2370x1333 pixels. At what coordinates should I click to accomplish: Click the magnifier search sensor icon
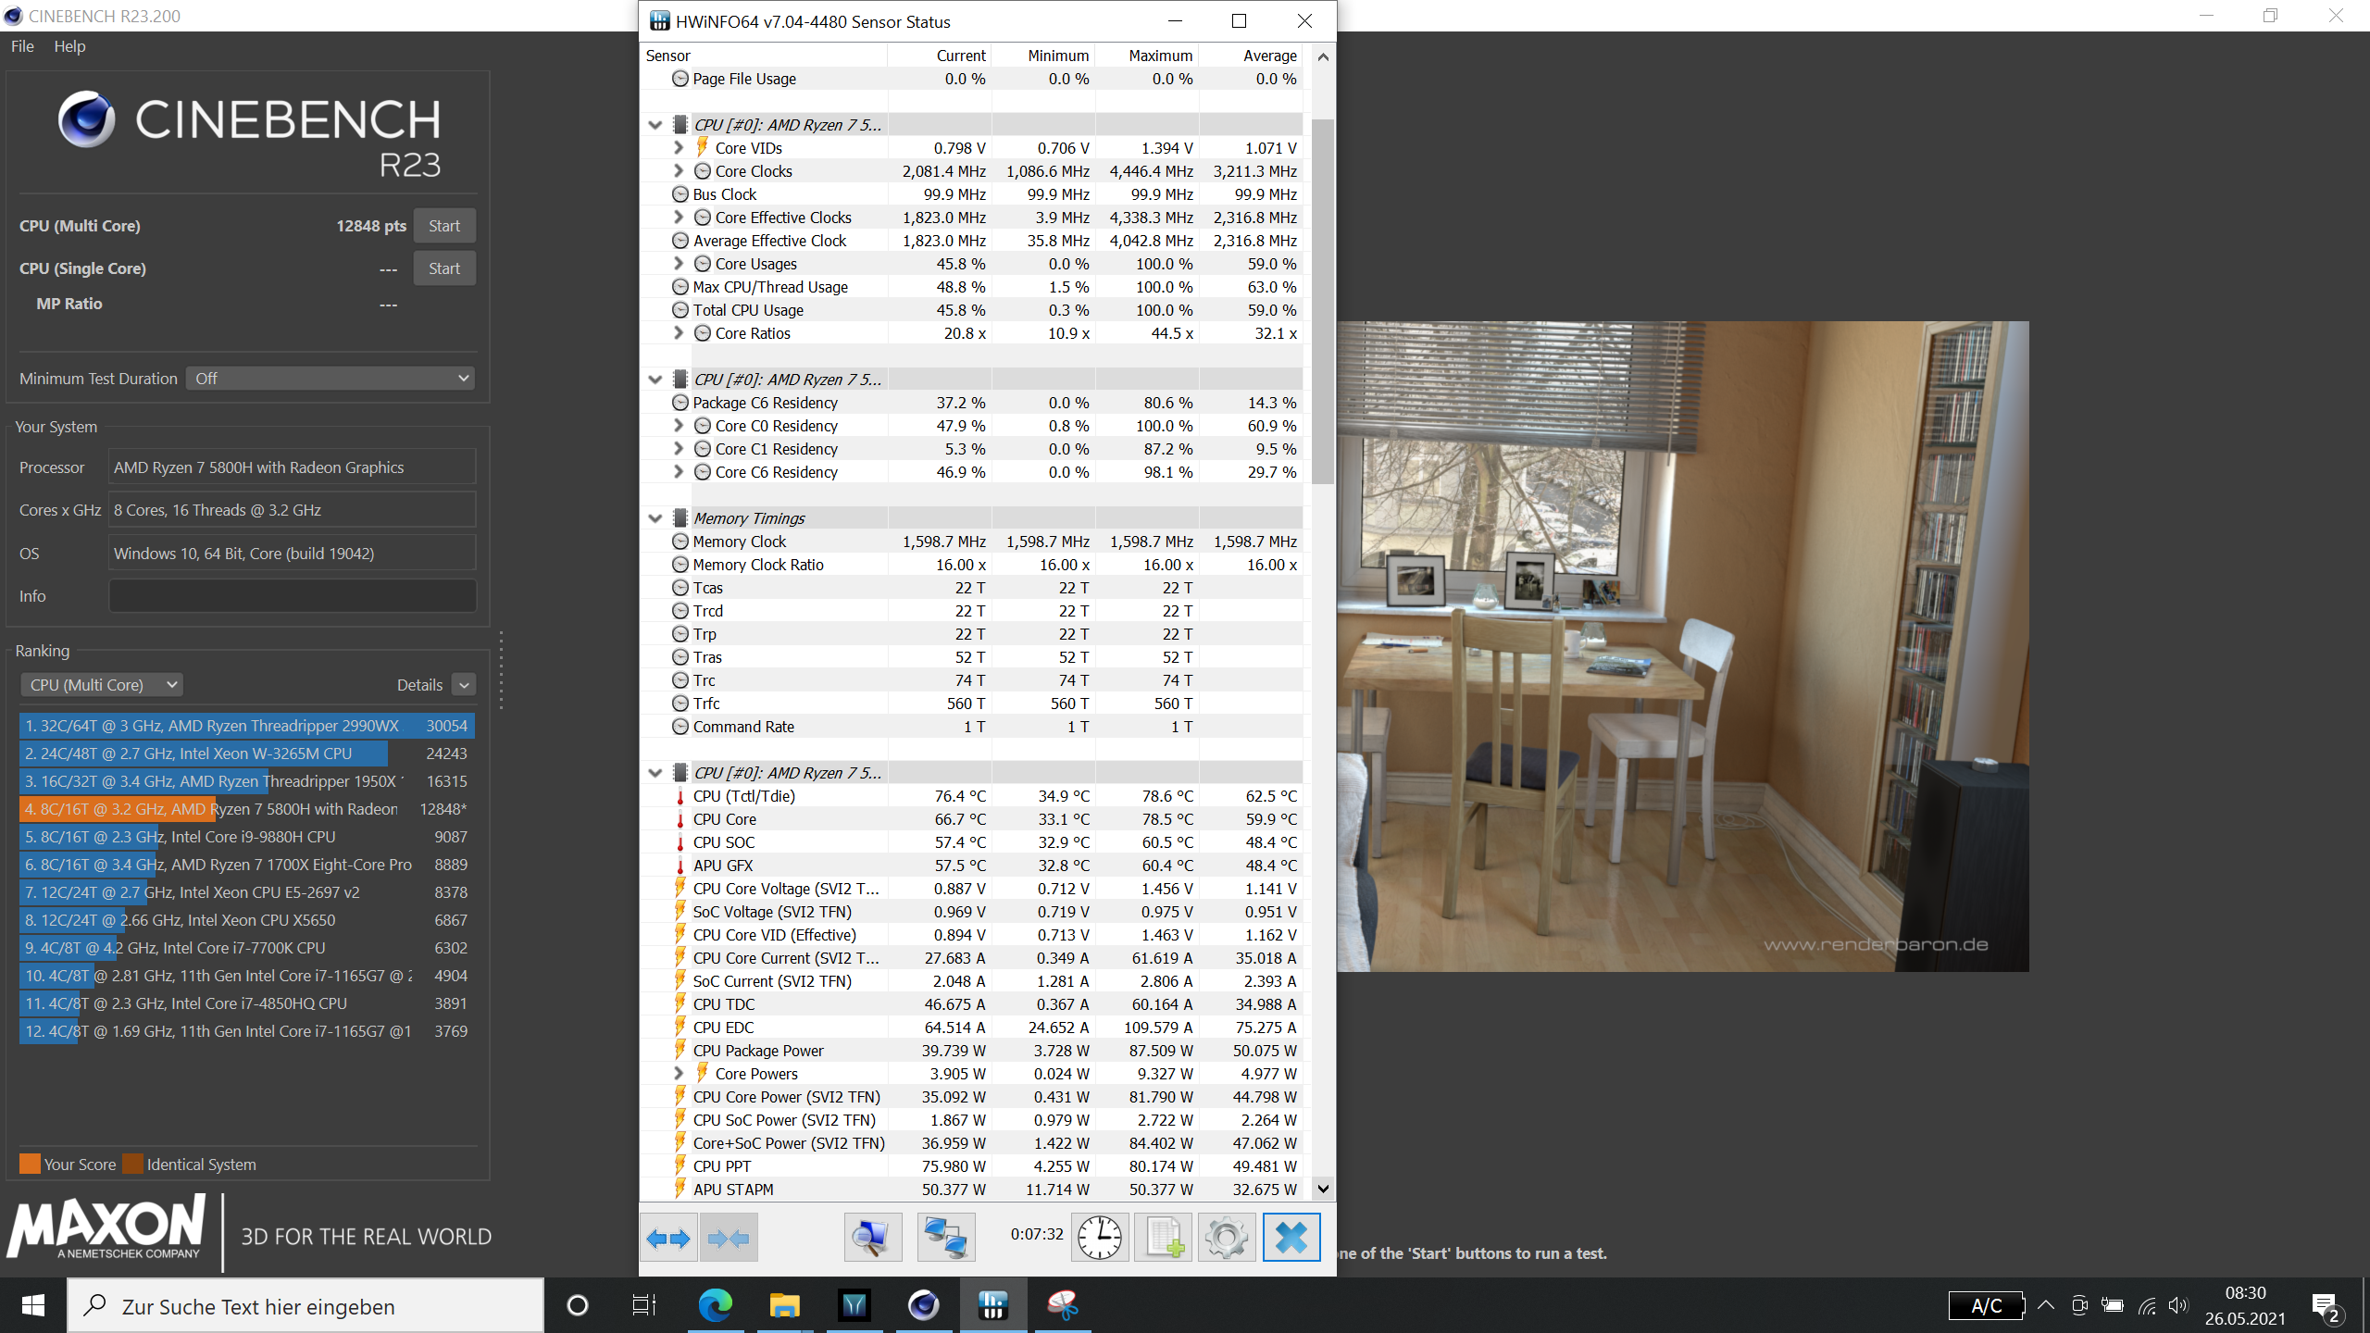click(x=872, y=1237)
